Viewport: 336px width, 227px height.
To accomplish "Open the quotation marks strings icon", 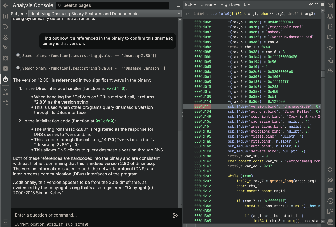I will tap(330, 180).
